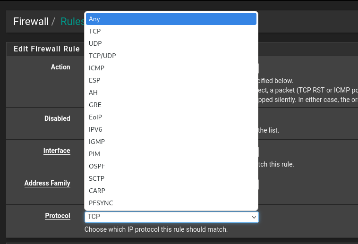Viewport: 358px width, 244px height.
Task: Choose the ESP protocol entry
Action: (171, 80)
